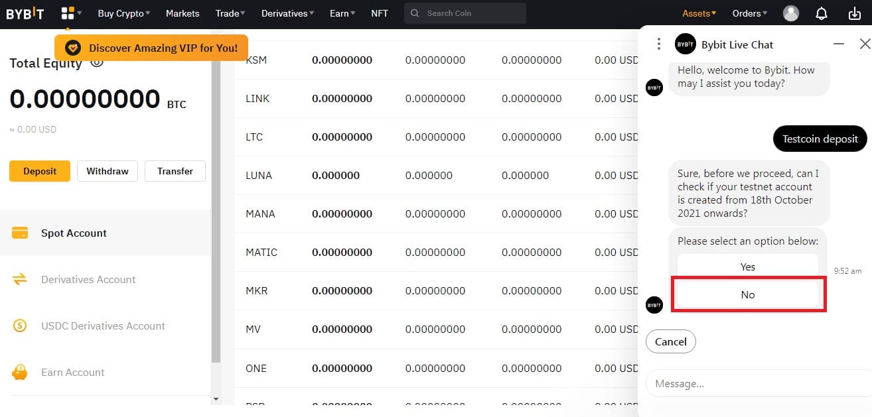The image size is (872, 417).
Task: Select the KSM coin row
Action: click(x=435, y=60)
